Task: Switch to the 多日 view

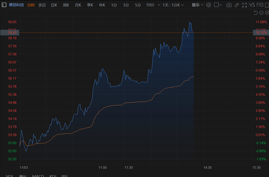Action: pyautogui.click(x=42, y=5)
